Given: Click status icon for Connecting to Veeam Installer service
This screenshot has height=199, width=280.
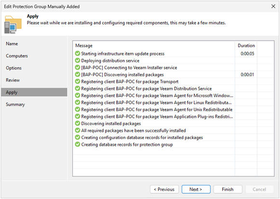Looking at the screenshot, I should pyautogui.click(x=78, y=67).
